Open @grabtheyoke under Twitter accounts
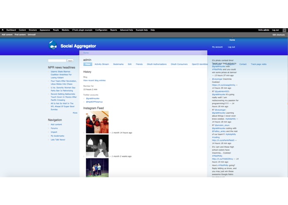 point(92,98)
